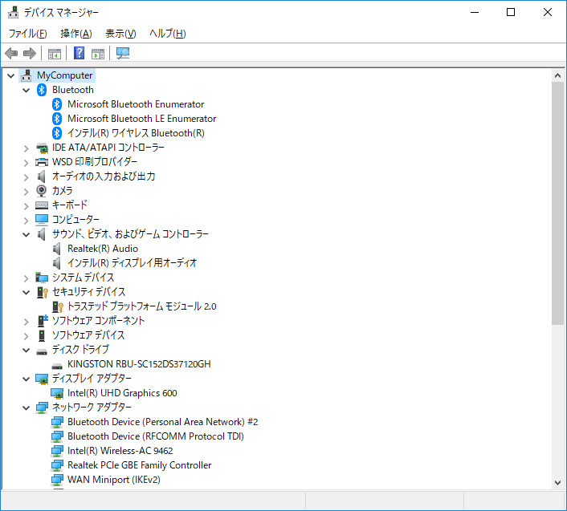Image resolution: width=567 pixels, height=511 pixels.
Task: Expand IDE ATA/ATAPI コントローラー category
Action: (x=26, y=148)
